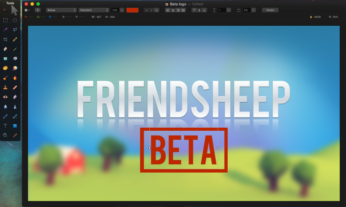Click the line spacing icon
The image size is (346, 207).
coord(214,10)
